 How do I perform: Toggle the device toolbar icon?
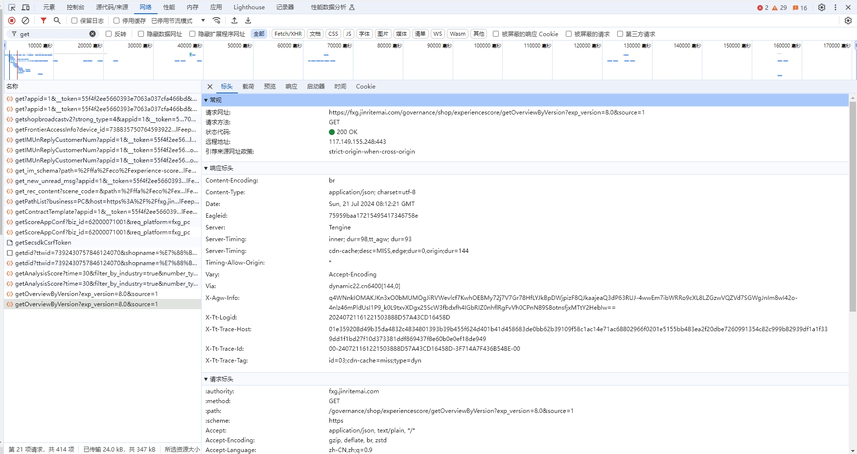26,7
